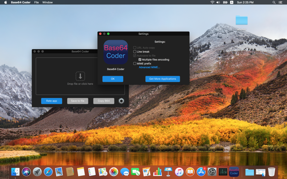Click the volume icon in menu bar
The width and height of the screenshot is (287, 179).
click(218, 2)
